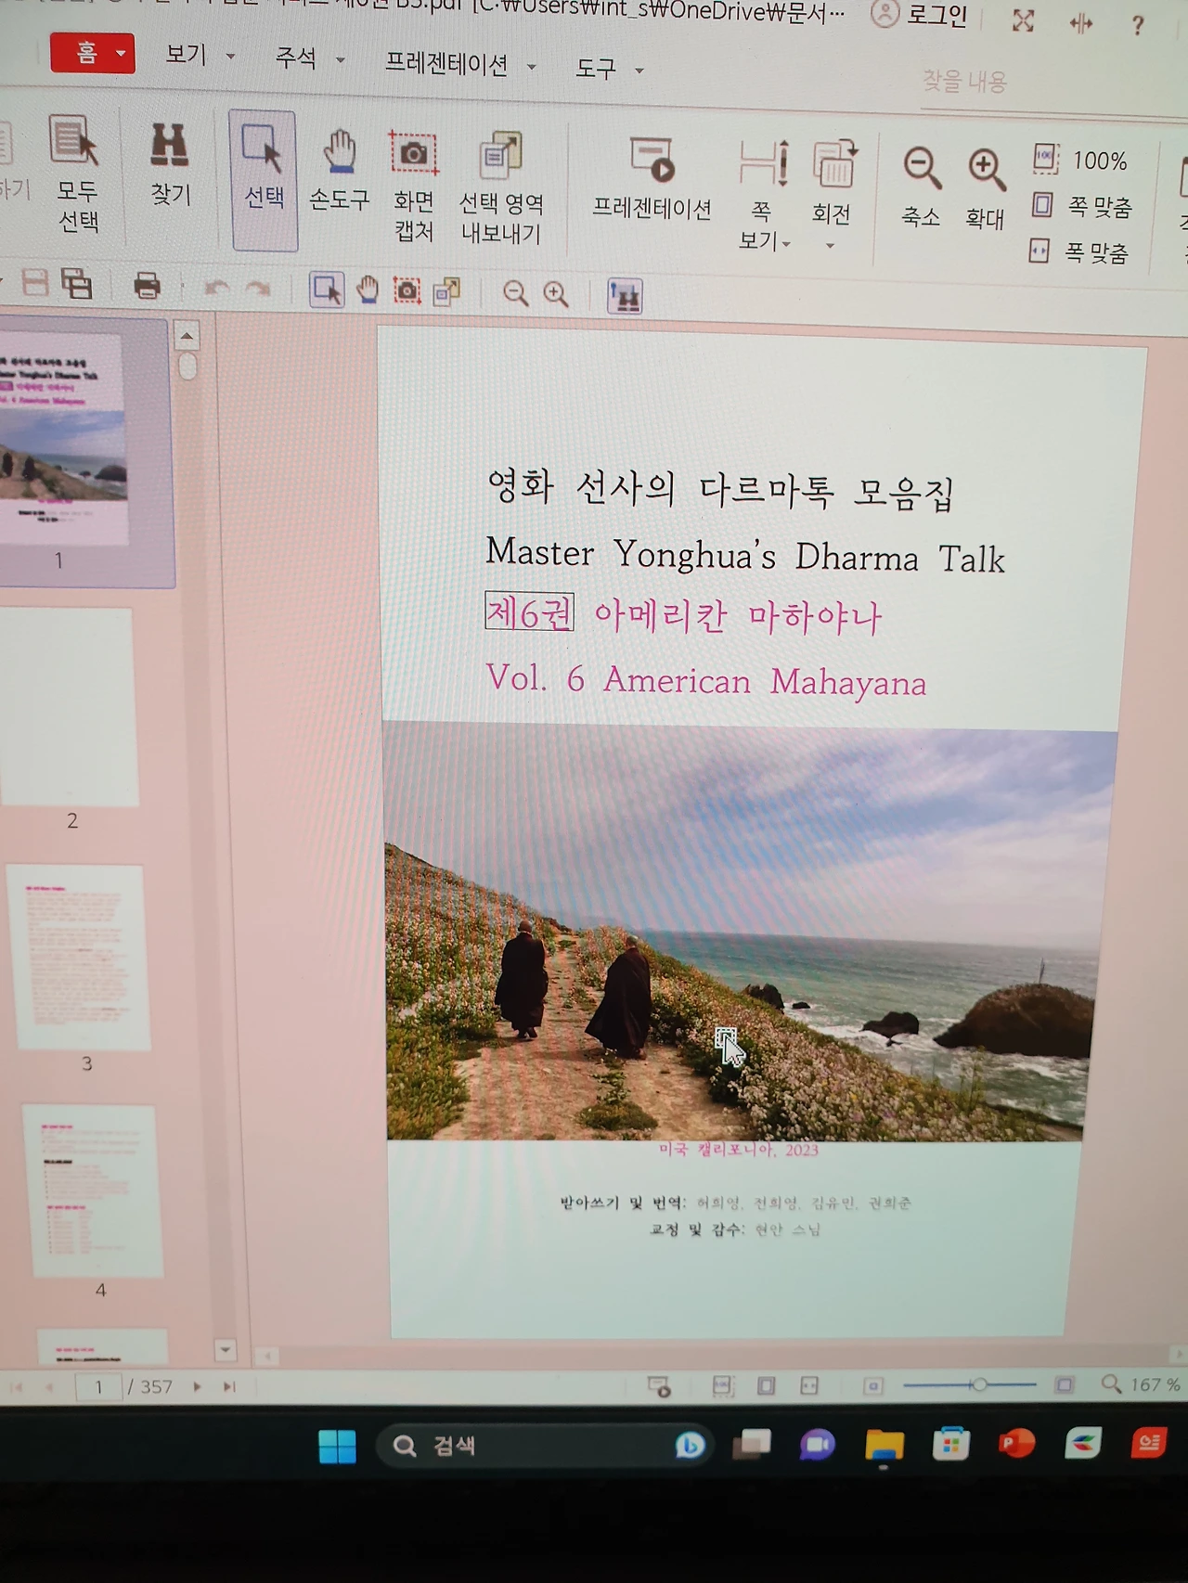Image resolution: width=1188 pixels, height=1583 pixels.
Task: Click the 167 % zoom level indicator
Action: (1156, 1384)
